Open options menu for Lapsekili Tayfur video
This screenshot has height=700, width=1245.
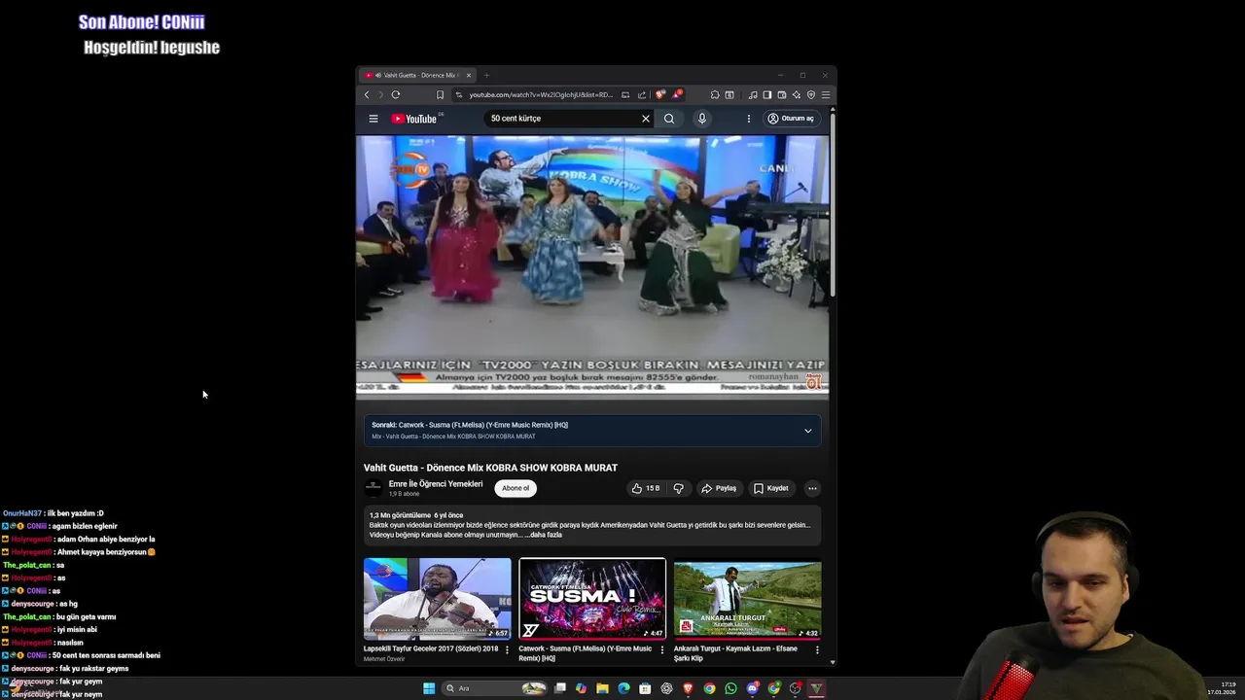pos(507,649)
